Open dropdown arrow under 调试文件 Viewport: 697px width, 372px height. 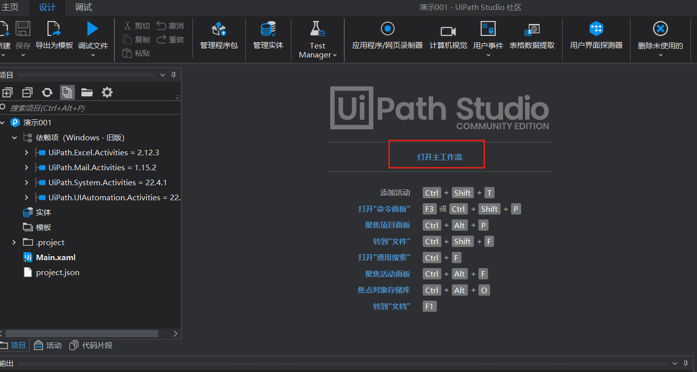click(x=93, y=55)
